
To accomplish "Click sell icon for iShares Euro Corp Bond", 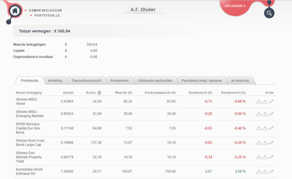I will (265, 143).
